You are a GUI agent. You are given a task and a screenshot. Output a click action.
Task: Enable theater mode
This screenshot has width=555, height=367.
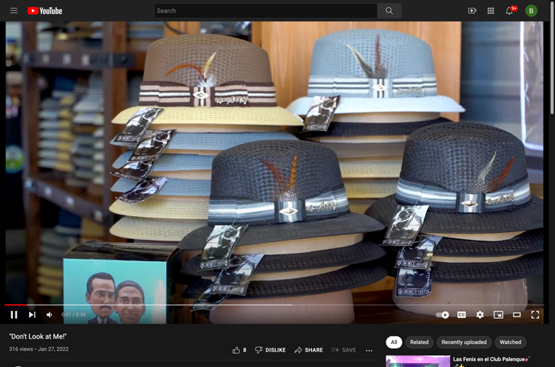[x=517, y=315]
